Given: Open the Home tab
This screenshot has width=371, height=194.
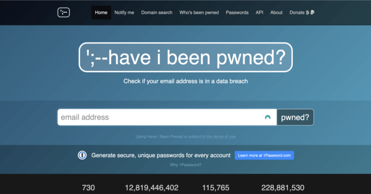Looking at the screenshot, I should click(101, 13).
